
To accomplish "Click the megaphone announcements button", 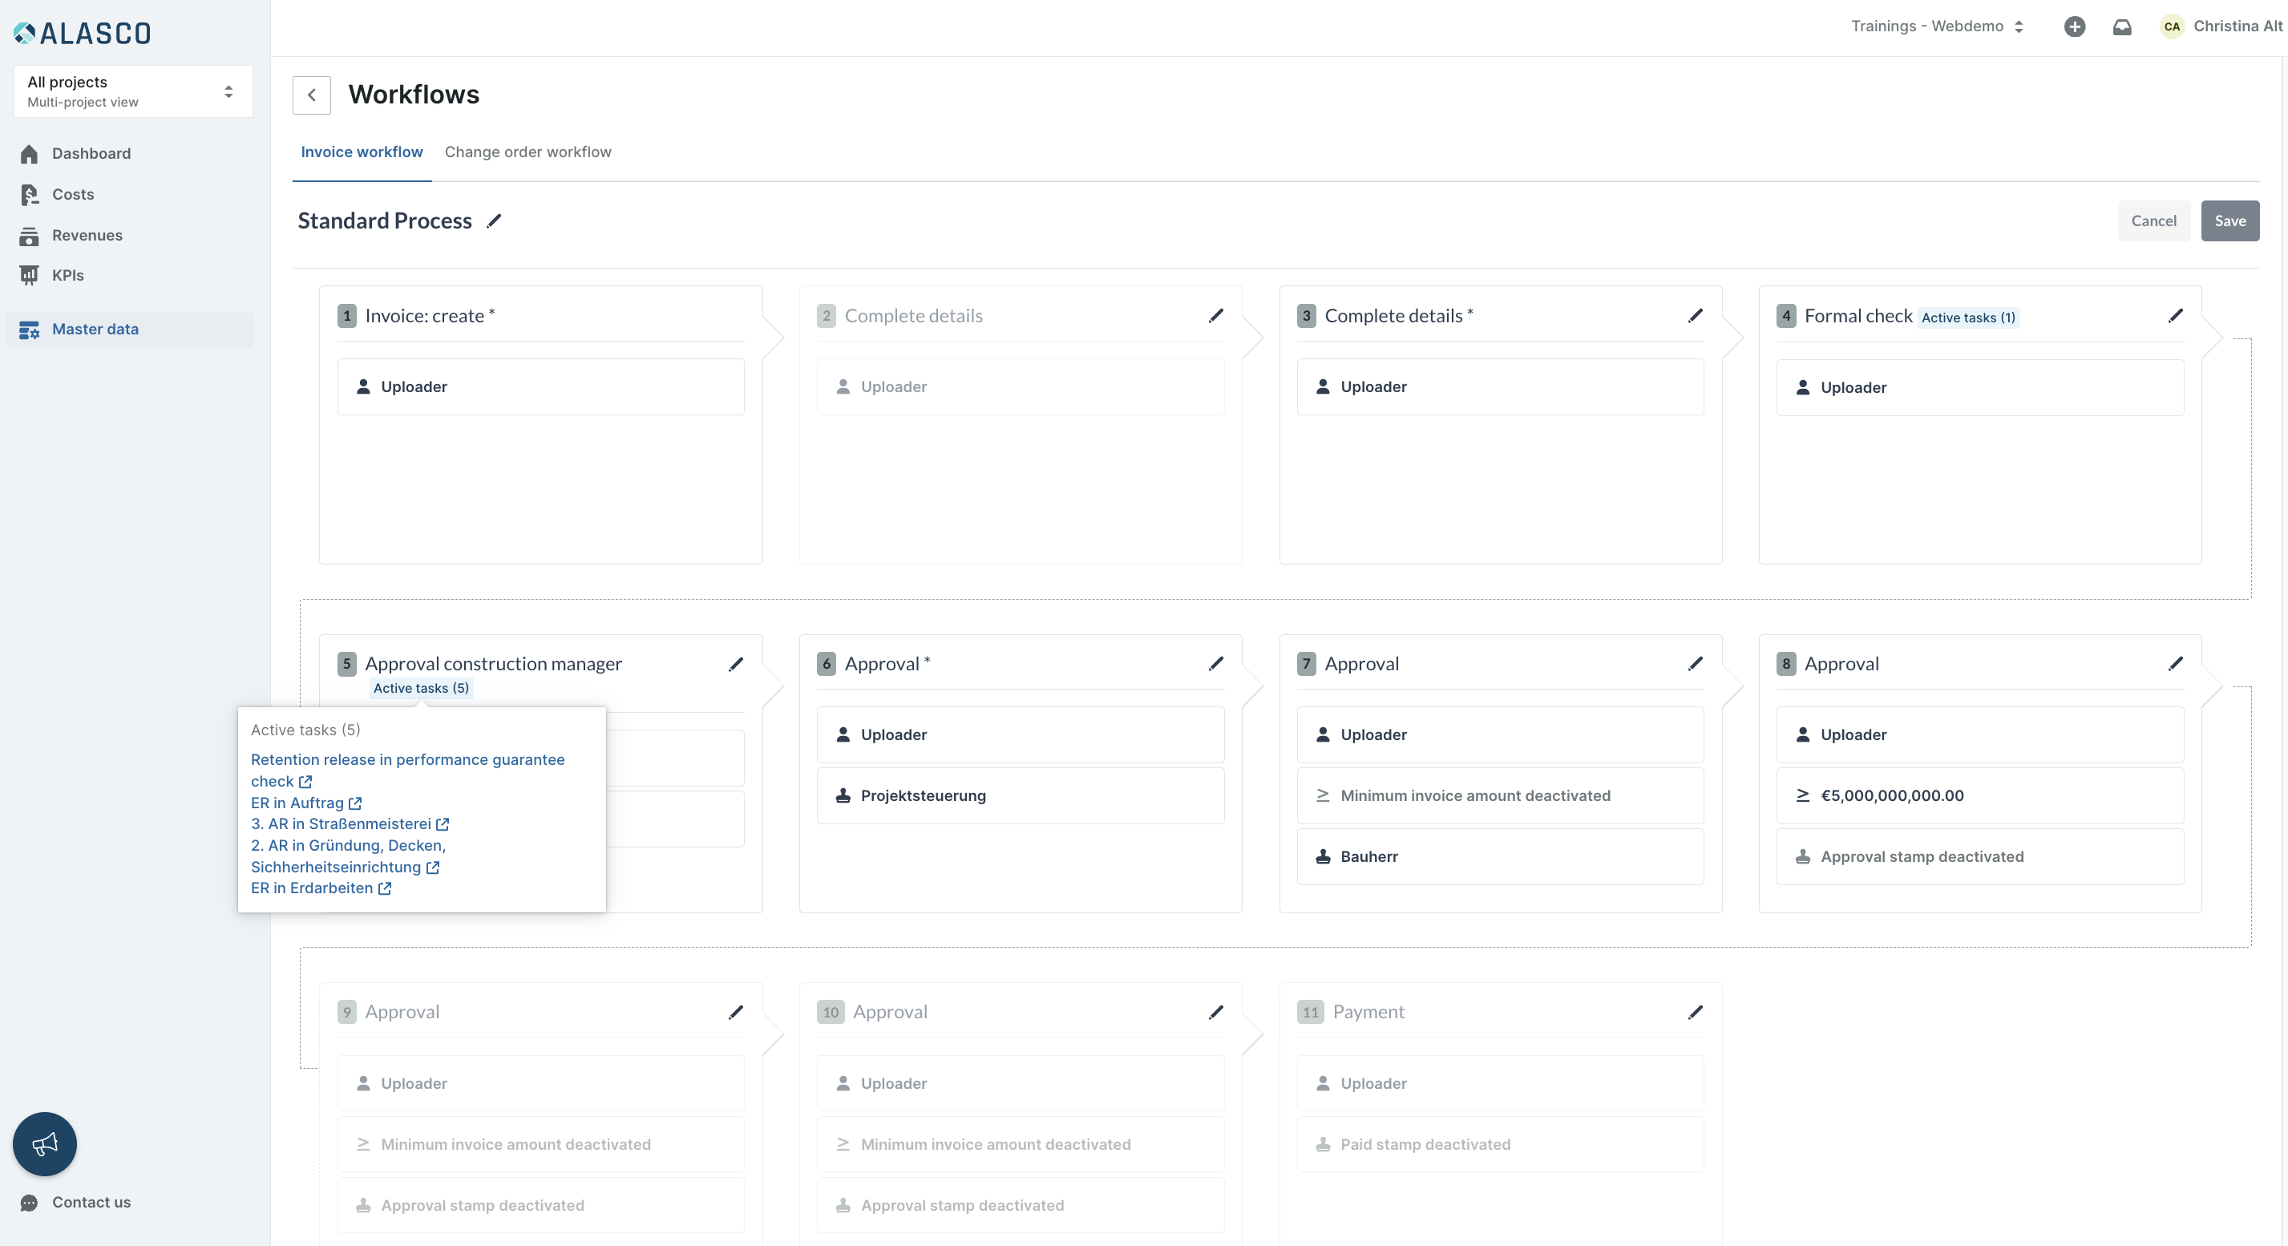I will [44, 1144].
